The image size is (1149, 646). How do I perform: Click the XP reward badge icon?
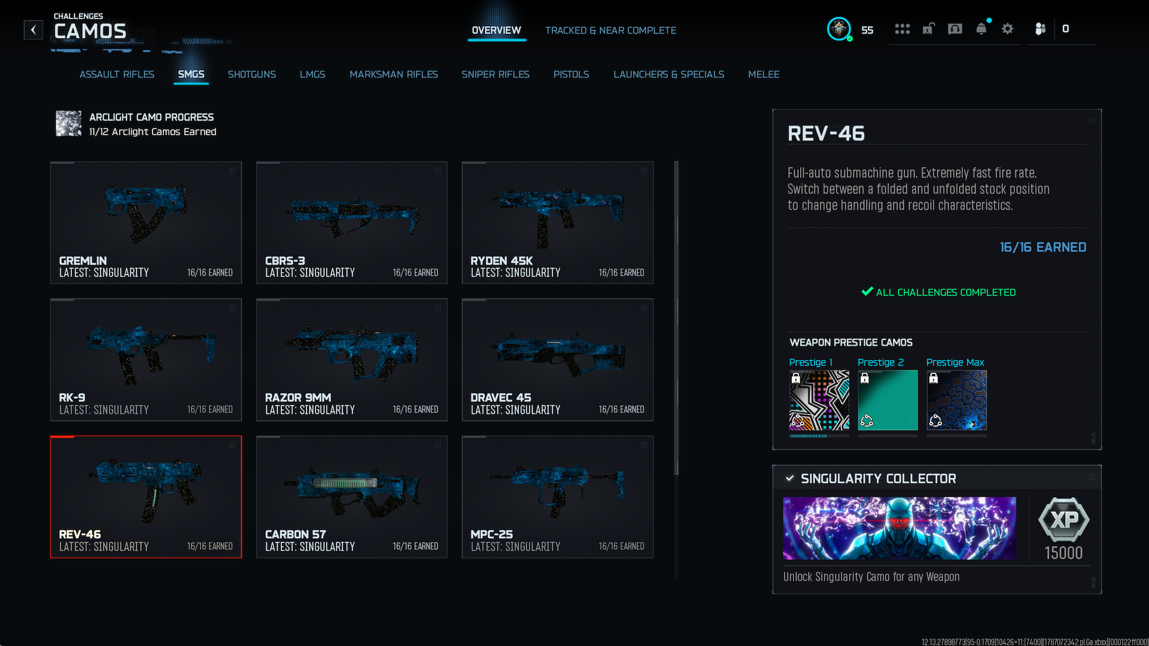click(1063, 519)
